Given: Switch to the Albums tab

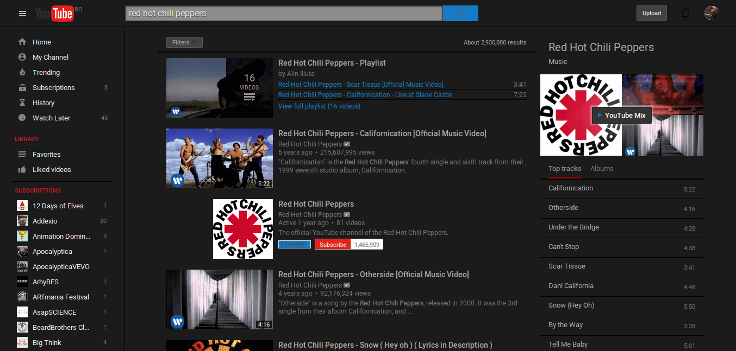Looking at the screenshot, I should pos(602,169).
